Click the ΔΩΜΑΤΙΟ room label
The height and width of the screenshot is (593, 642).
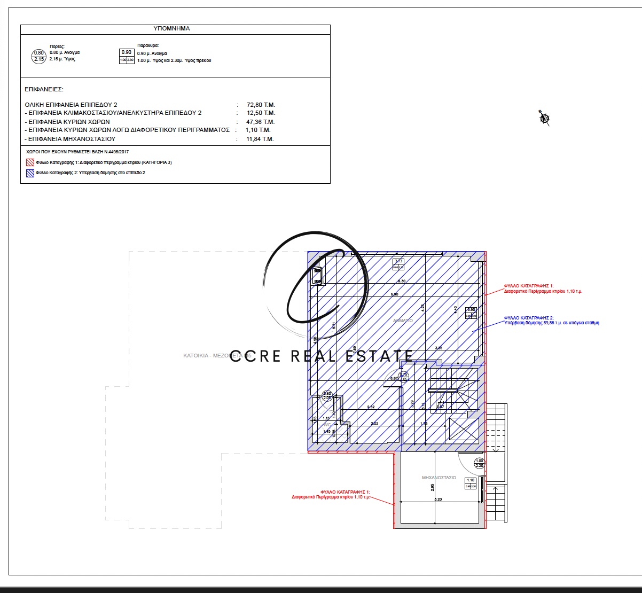coord(403,321)
